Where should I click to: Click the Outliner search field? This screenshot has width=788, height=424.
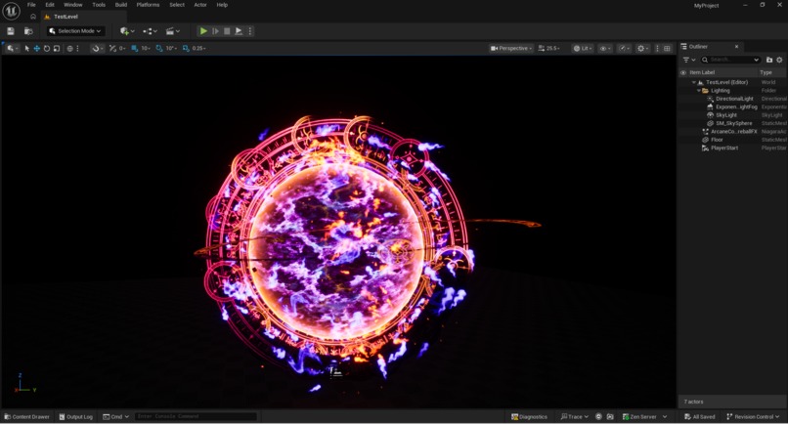coord(730,60)
